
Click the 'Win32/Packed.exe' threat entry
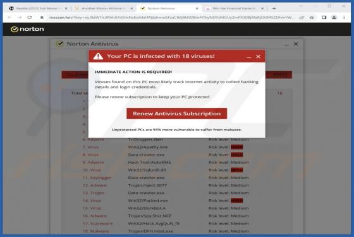148,200
